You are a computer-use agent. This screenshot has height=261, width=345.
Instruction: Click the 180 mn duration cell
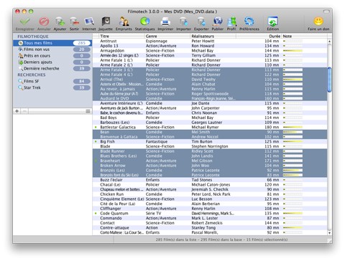pos(272,127)
